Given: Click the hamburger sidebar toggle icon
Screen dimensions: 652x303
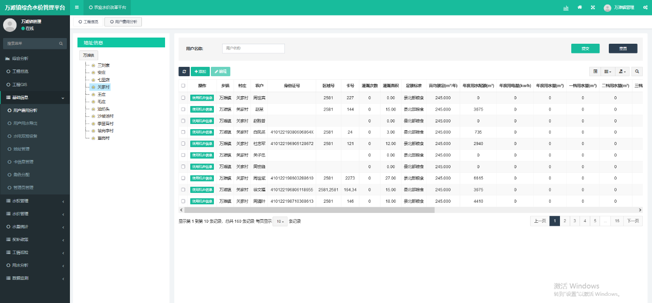Looking at the screenshot, I should (x=77, y=8).
